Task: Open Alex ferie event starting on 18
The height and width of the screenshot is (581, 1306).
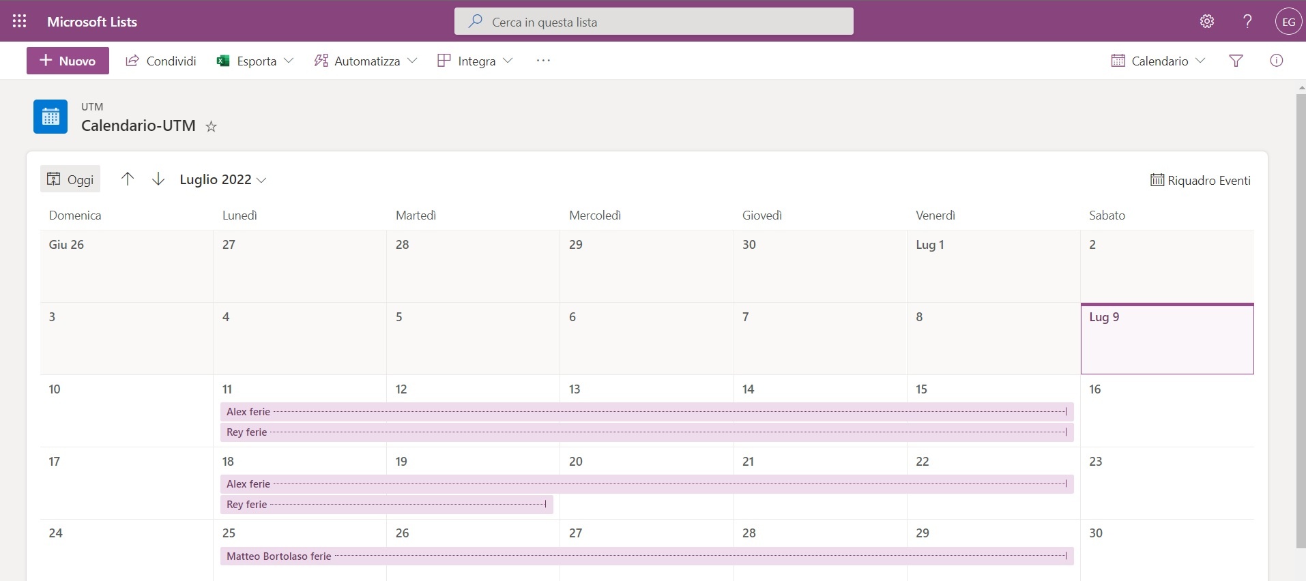Action: [x=647, y=484]
